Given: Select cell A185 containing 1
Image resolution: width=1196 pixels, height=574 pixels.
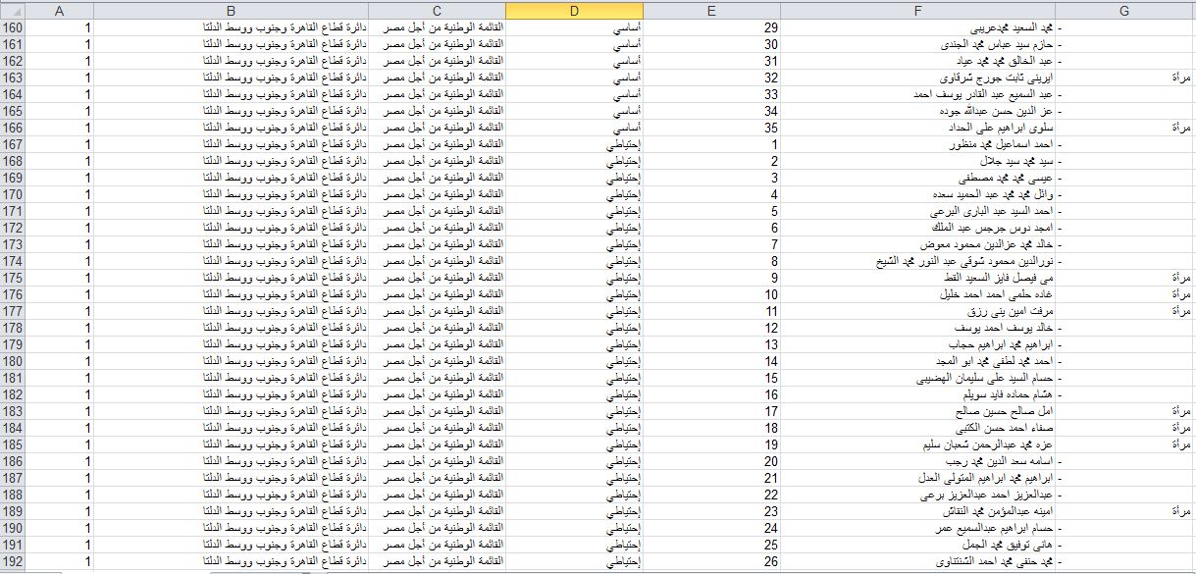Looking at the screenshot, I should click(59, 444).
